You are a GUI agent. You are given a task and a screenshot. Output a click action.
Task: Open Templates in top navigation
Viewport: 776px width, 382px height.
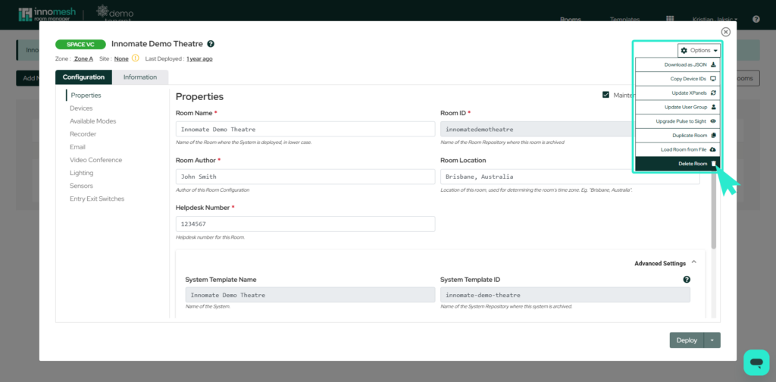click(624, 20)
